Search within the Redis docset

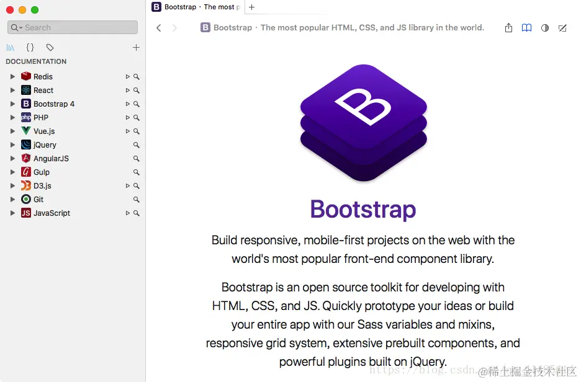click(x=137, y=77)
